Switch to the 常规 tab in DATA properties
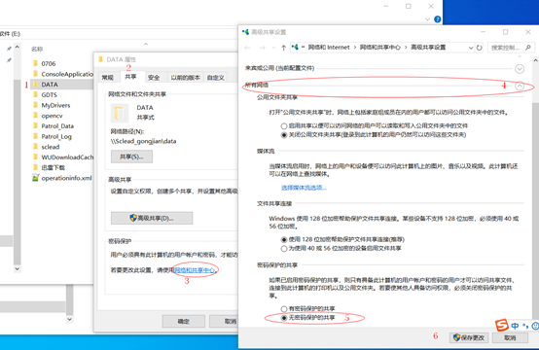This screenshot has width=539, height=350. [108, 78]
